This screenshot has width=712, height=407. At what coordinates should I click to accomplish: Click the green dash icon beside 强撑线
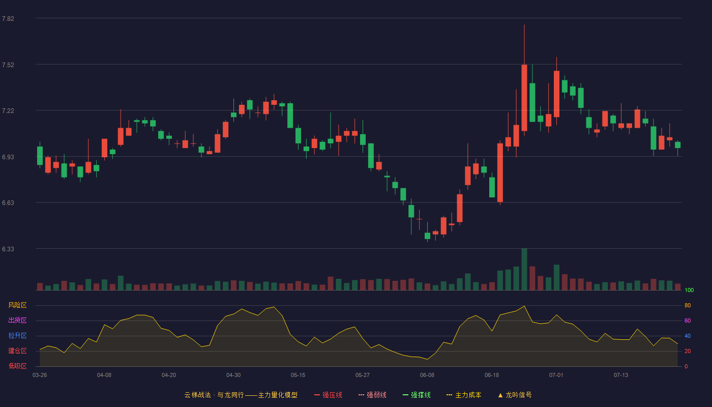pos(405,395)
